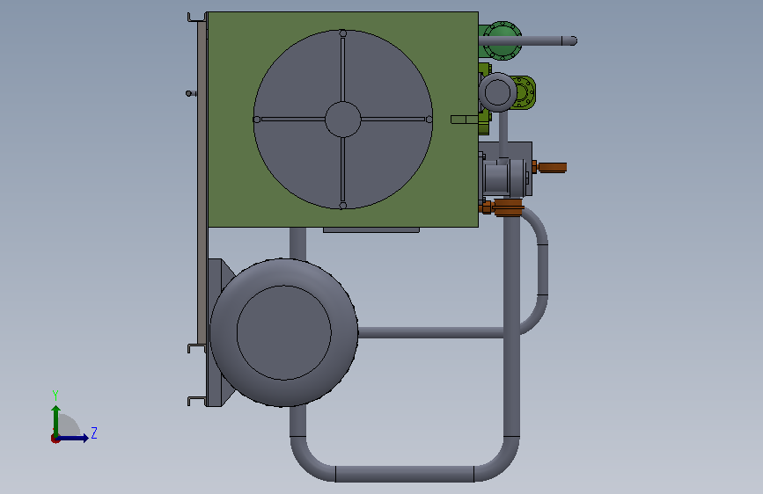Select the orange valve handle lever
This screenshot has width=763, height=494.
tap(553, 167)
